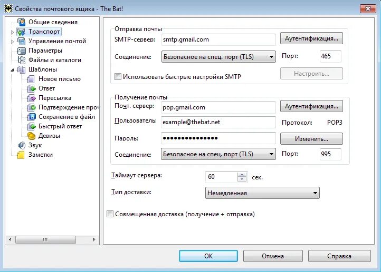Screen dimensions: 381x272
Task: Select 'Заметки' in the tree
Action: click(40, 155)
